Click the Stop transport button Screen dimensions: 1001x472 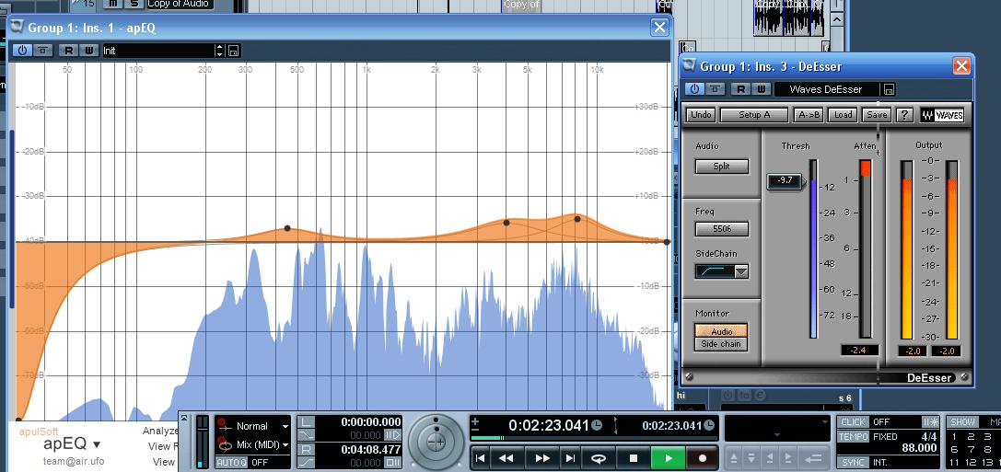634,458
